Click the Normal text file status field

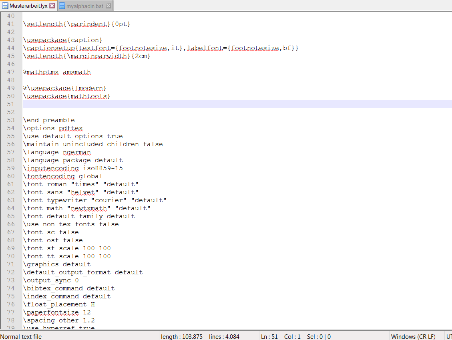pos(21,336)
